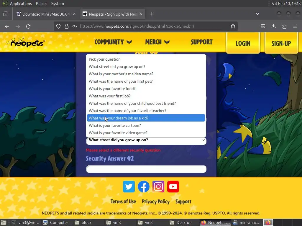This screenshot has height=226, width=302.
Task: Open the footer Support link
Action: pos(183,201)
